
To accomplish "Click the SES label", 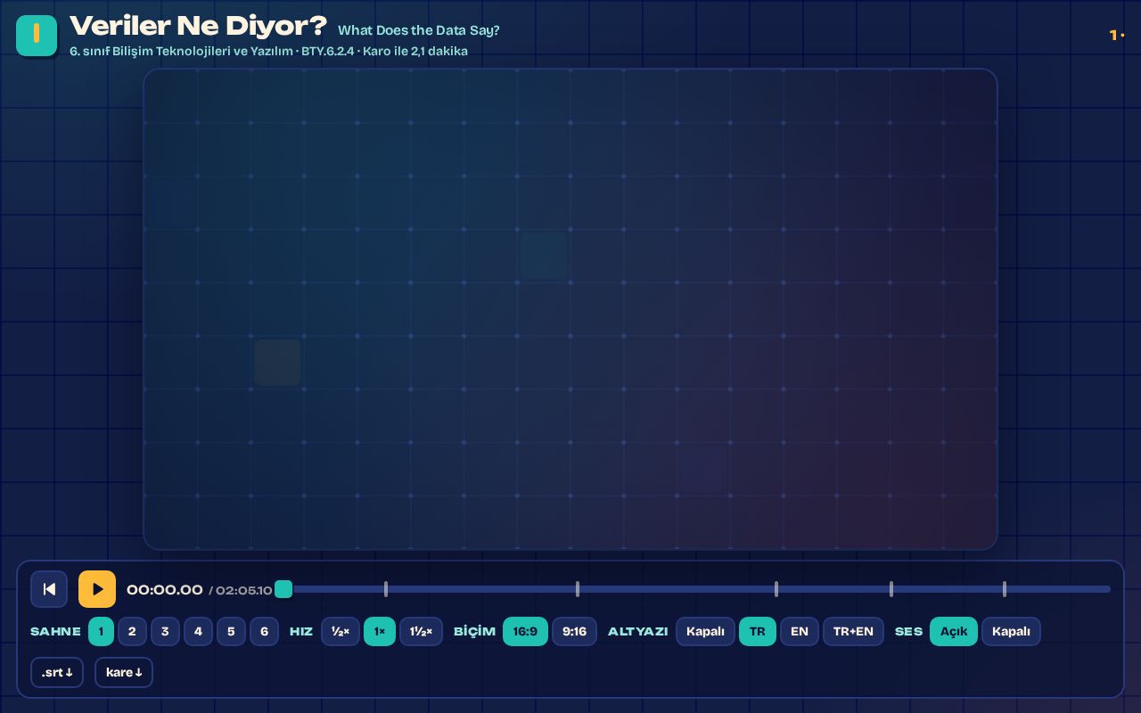I will click(909, 631).
